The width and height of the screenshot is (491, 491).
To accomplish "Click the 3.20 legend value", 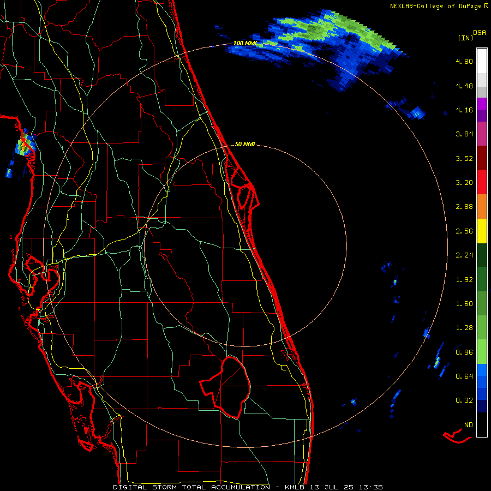I will click(464, 182).
